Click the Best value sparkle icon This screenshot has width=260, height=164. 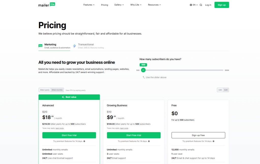63,97
